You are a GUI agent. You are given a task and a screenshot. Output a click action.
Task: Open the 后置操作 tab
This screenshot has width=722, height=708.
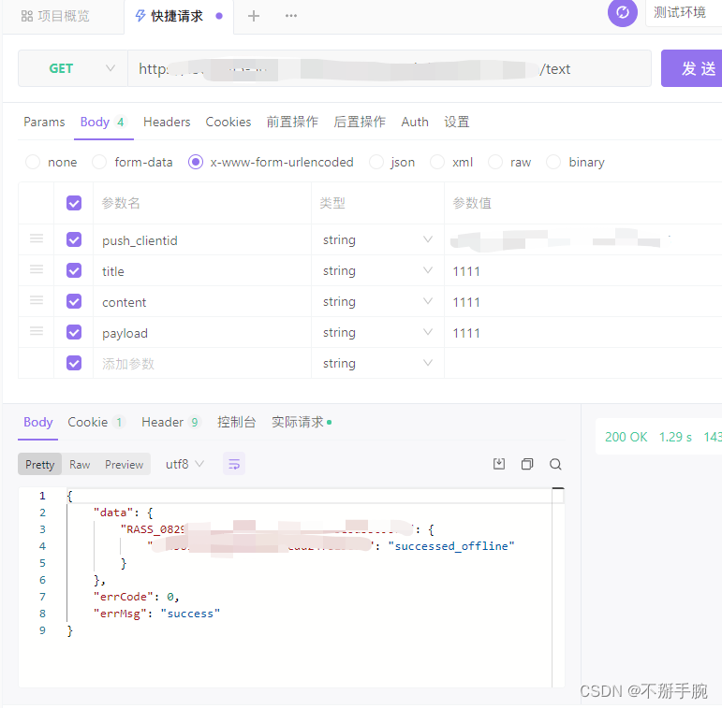(360, 122)
